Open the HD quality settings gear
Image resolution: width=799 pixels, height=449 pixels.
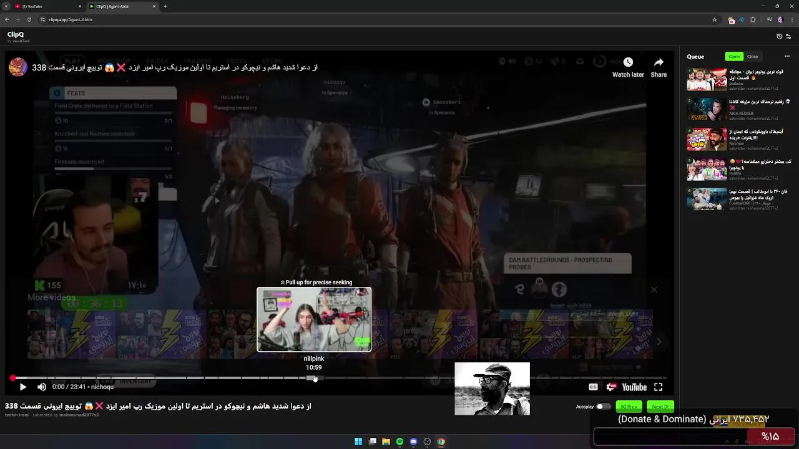(611, 387)
